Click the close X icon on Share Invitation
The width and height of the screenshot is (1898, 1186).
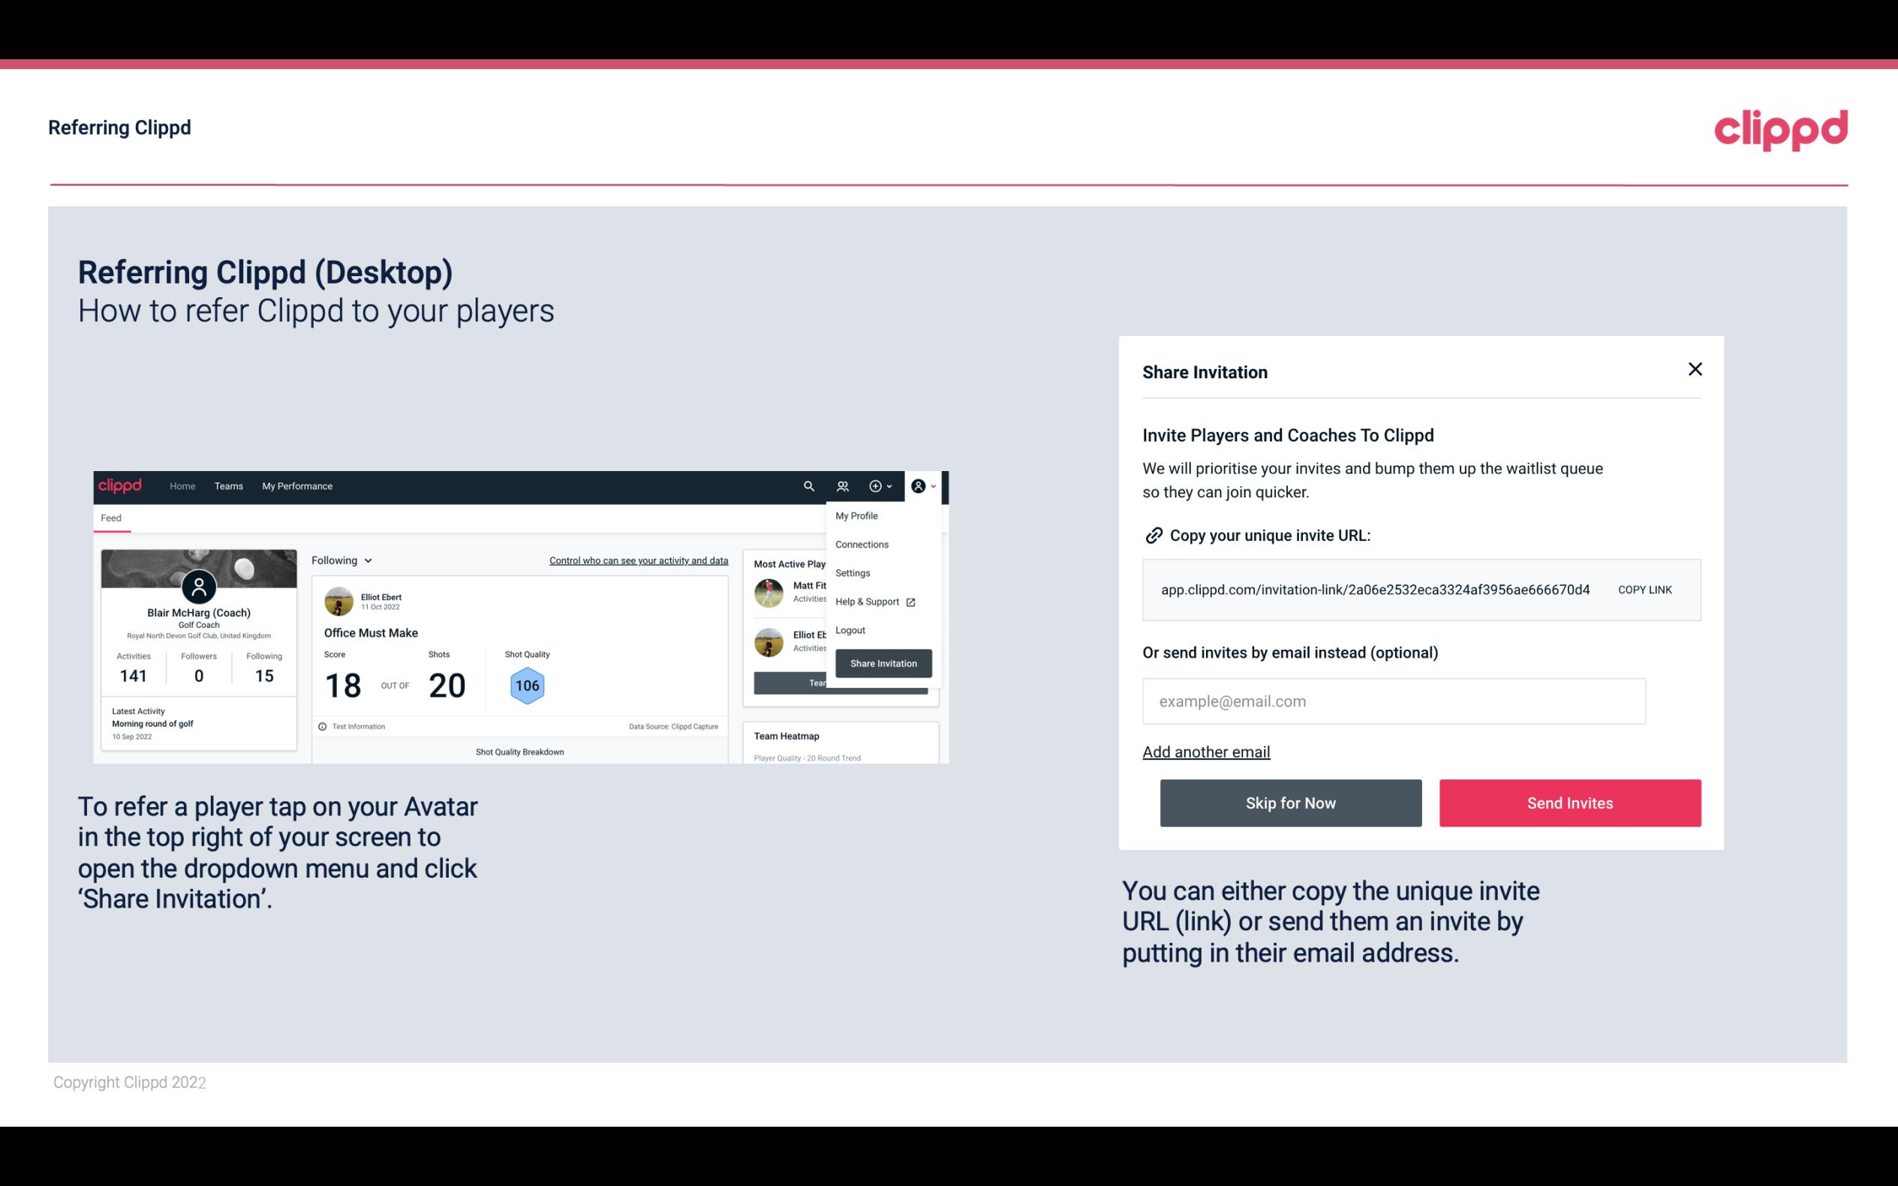pyautogui.click(x=1695, y=369)
